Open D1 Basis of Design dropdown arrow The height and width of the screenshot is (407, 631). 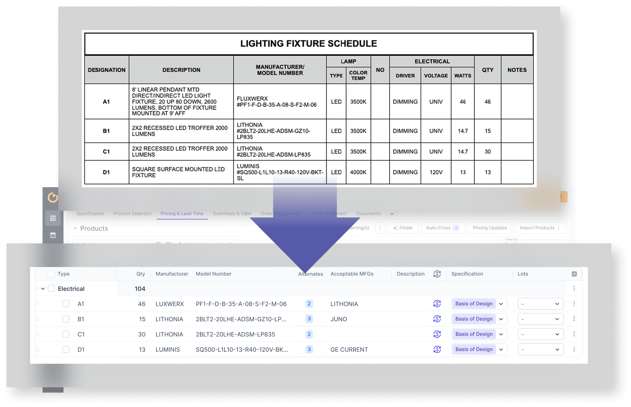pos(501,349)
